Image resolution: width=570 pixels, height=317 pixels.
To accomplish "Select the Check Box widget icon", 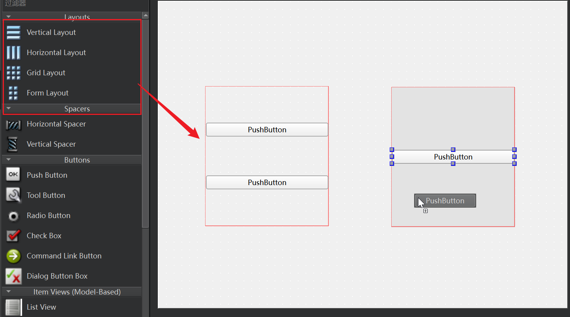I will pos(14,236).
